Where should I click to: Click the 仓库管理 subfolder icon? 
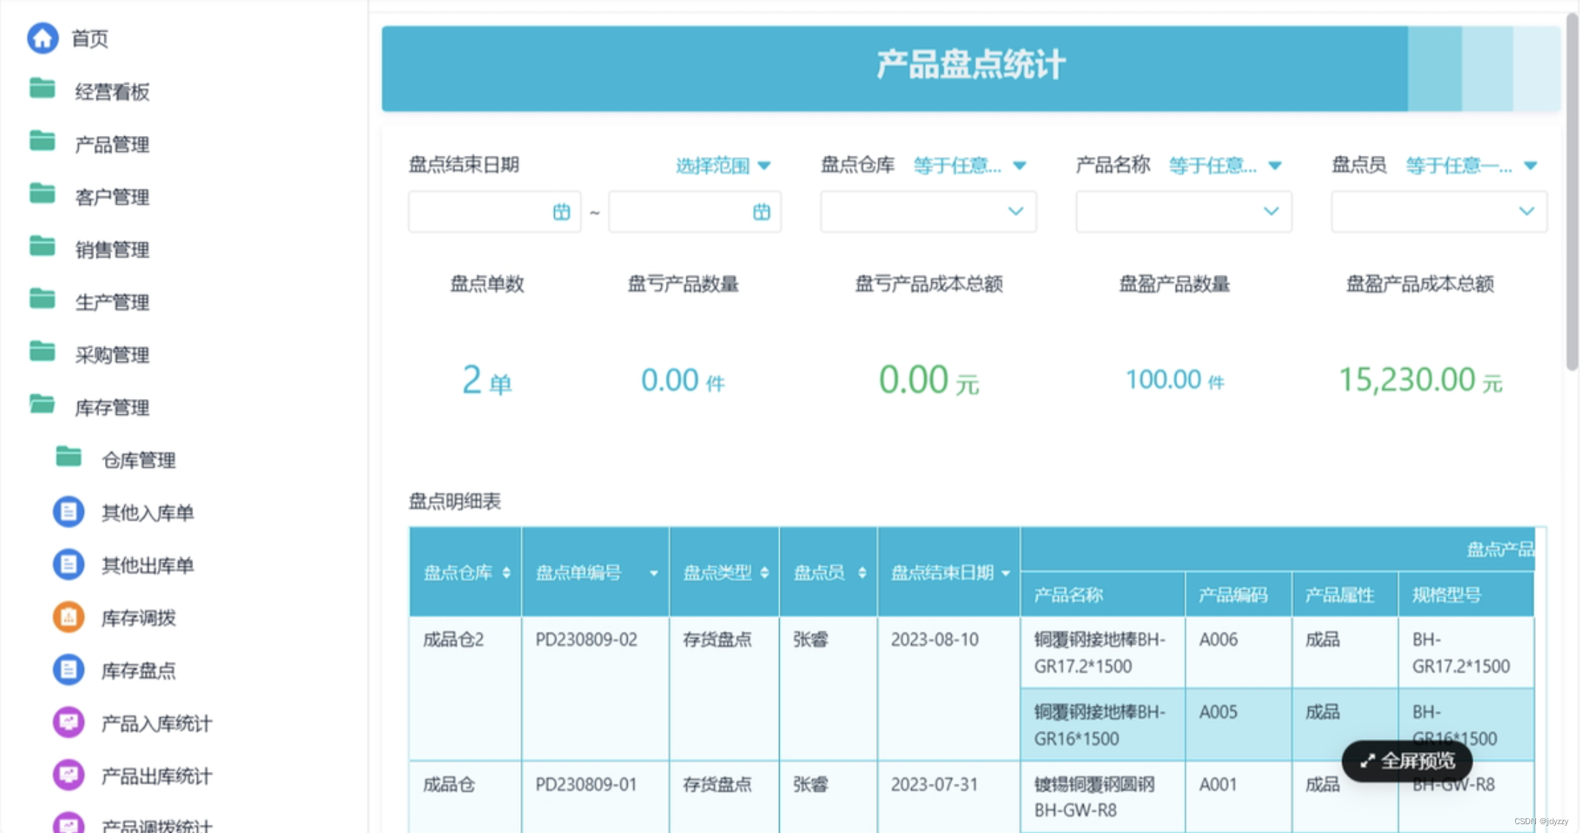[x=69, y=457]
